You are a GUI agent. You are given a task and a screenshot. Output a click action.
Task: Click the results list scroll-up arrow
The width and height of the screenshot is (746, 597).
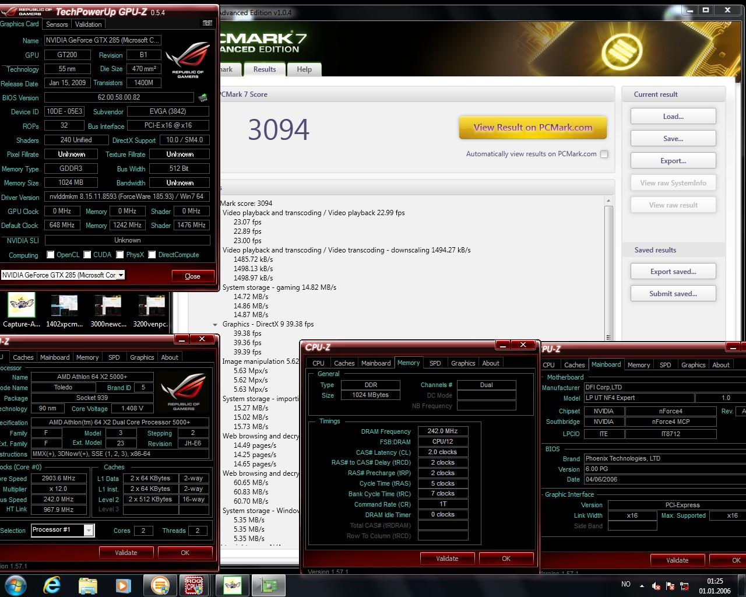(x=608, y=201)
